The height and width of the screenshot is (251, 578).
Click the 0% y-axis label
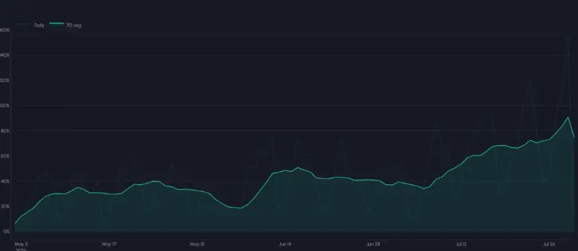point(6,231)
